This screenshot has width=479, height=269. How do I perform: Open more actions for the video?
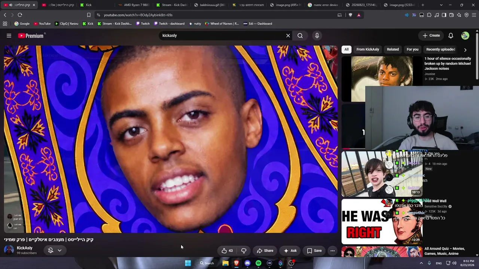332,251
